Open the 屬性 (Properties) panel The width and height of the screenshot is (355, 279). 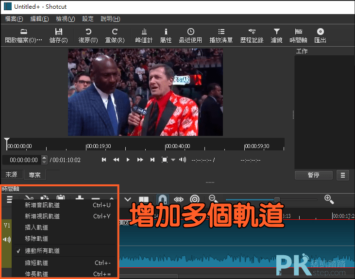[x=166, y=36]
